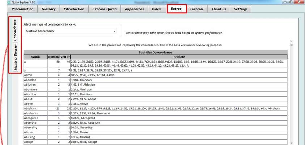Screen dimensions: 305x145
Task: Switch to the Settings tab
Action: click(241, 9)
